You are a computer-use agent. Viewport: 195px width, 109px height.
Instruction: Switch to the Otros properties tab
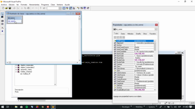[145, 34]
